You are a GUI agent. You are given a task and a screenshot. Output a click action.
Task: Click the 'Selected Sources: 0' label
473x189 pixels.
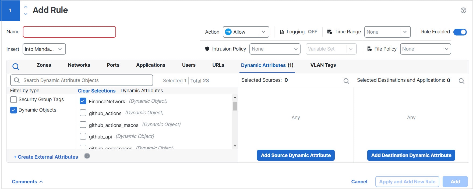264,80
